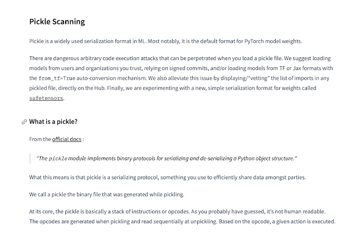Click the From the text before official docs
The width and height of the screenshot is (356, 235).
point(40,139)
